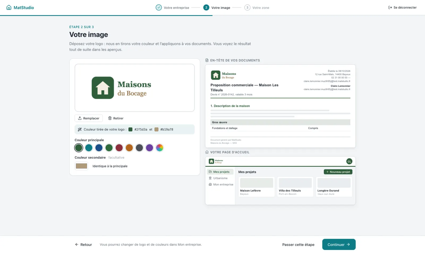The width and height of the screenshot is (425, 253).
Task: Click Passer cette étape
Action: (x=298, y=245)
